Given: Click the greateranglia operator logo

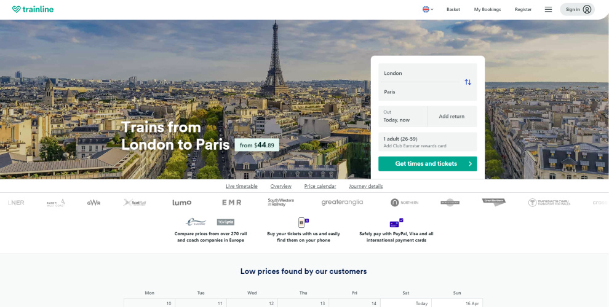Looking at the screenshot, I should pos(342,203).
